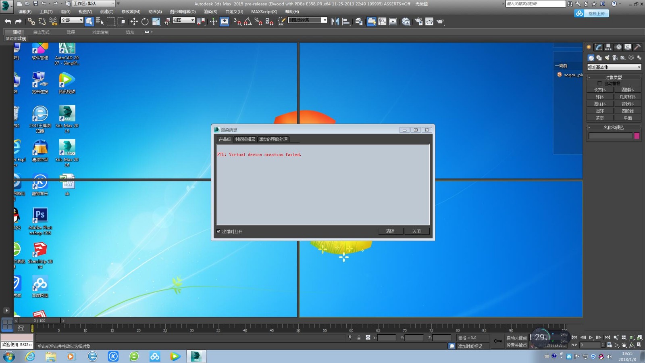
Task: Select the Space Warps category icon
Action: [631, 58]
